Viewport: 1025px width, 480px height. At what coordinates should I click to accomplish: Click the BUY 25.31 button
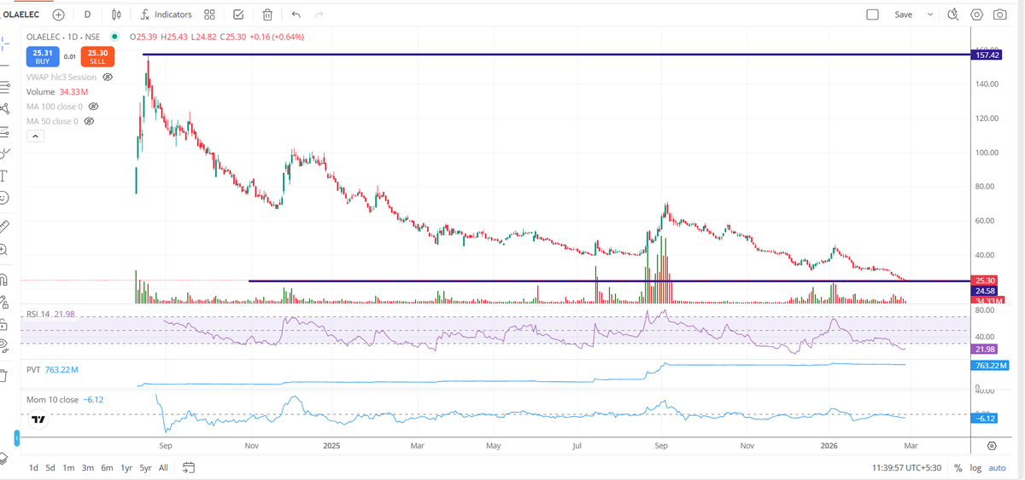coord(43,56)
